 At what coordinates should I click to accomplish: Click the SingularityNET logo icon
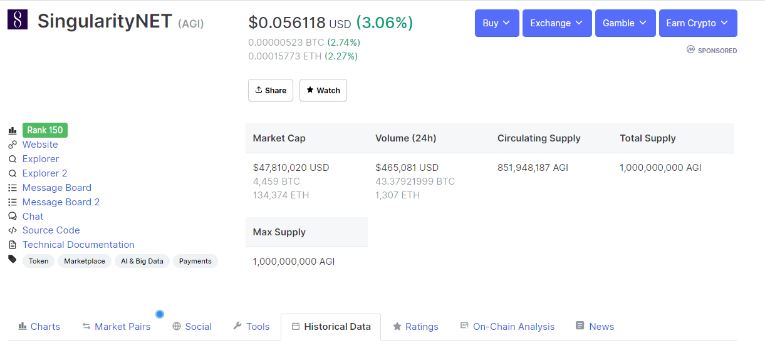(18, 20)
